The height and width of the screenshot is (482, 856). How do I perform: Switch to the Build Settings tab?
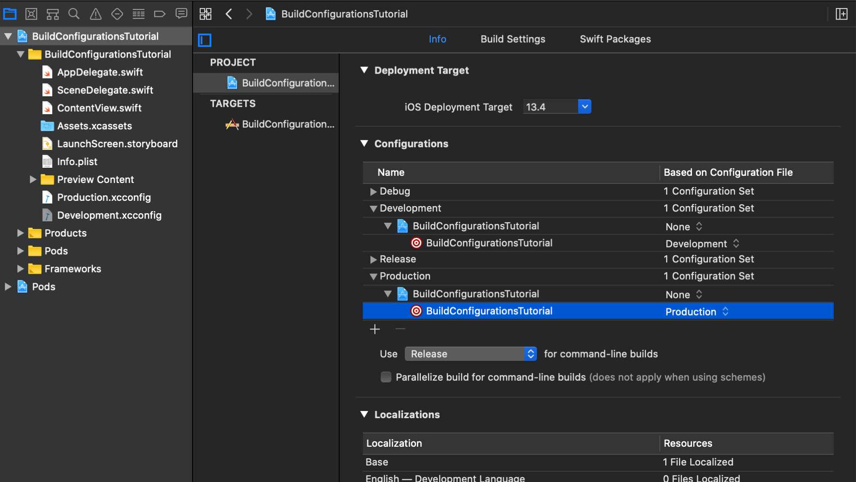(513, 39)
